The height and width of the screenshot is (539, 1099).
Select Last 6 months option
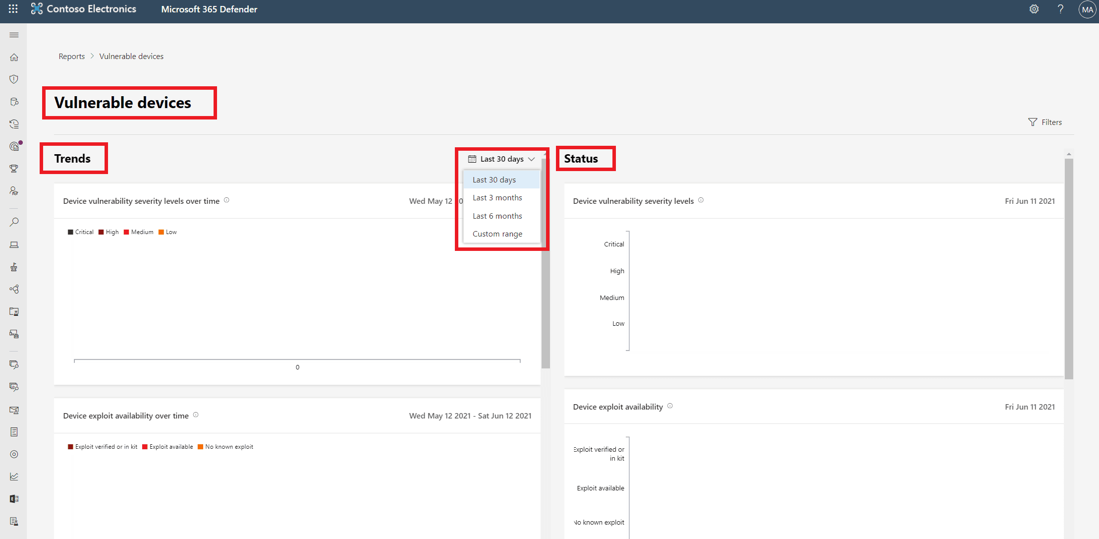[x=497, y=216]
